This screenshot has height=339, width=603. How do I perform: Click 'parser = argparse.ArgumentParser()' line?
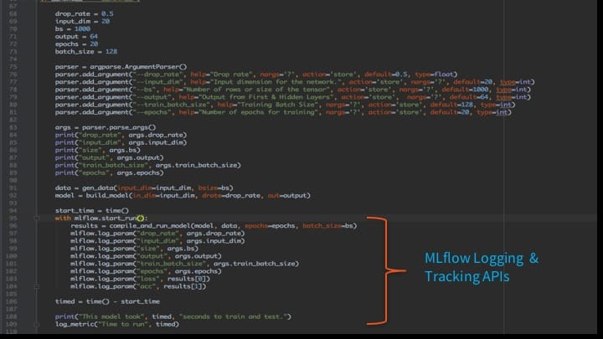pos(121,67)
